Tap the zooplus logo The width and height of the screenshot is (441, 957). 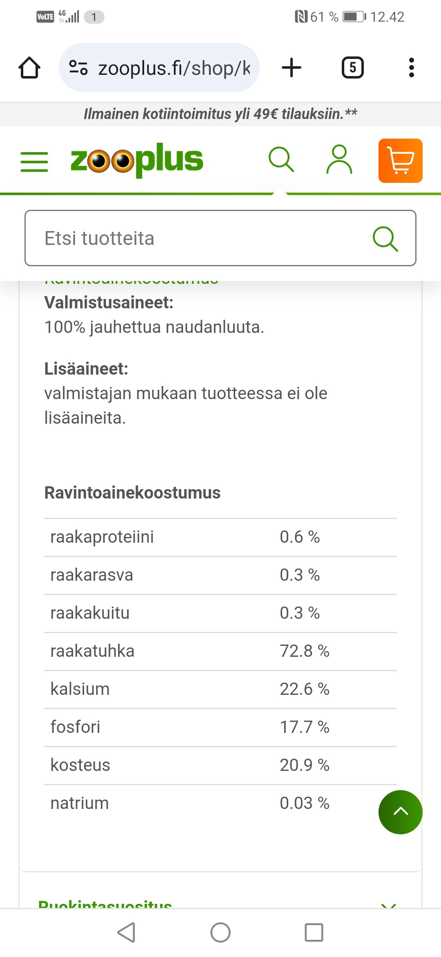137,160
